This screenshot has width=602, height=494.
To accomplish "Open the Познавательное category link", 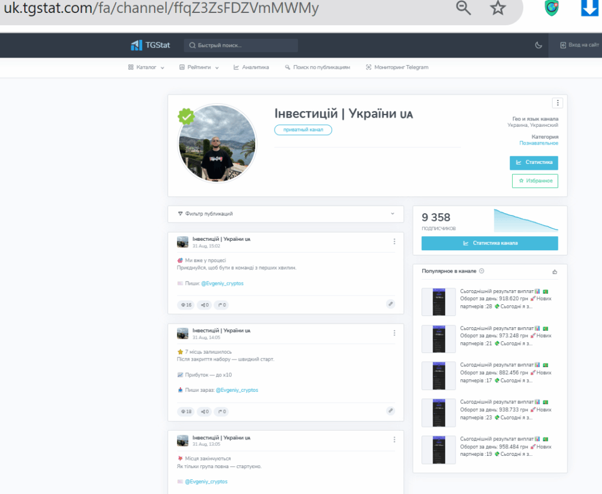I will click(x=539, y=143).
